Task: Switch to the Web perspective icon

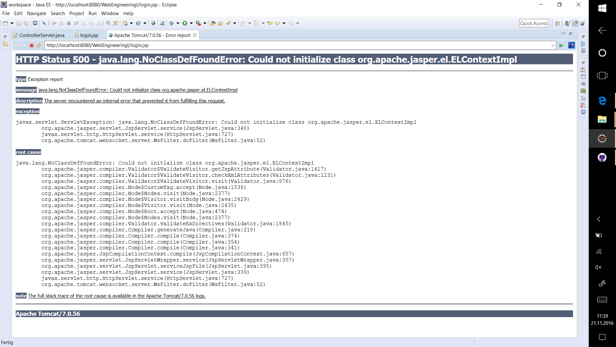Action: coord(582,23)
